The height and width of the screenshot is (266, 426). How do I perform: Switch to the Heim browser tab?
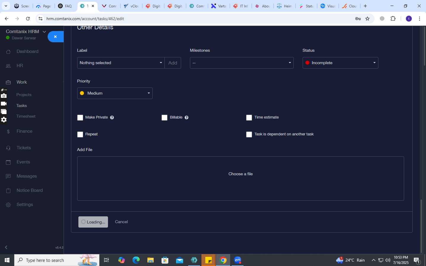(284, 6)
